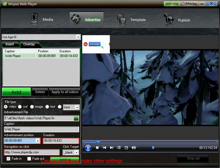
Task: Expand Advertisement position dropdown arrow
Action: (x=38, y=141)
